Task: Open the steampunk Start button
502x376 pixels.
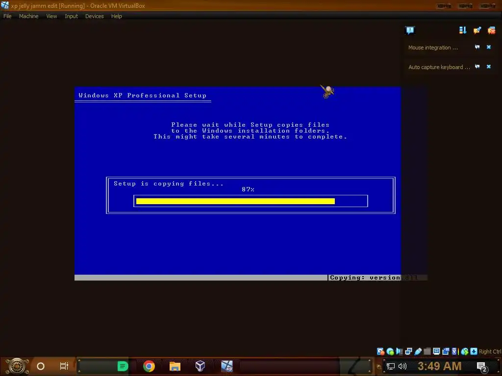Action: click(17, 366)
